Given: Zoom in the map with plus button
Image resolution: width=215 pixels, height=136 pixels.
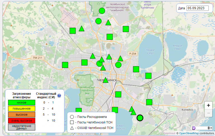Looking at the screenshot, I should point(208,106).
